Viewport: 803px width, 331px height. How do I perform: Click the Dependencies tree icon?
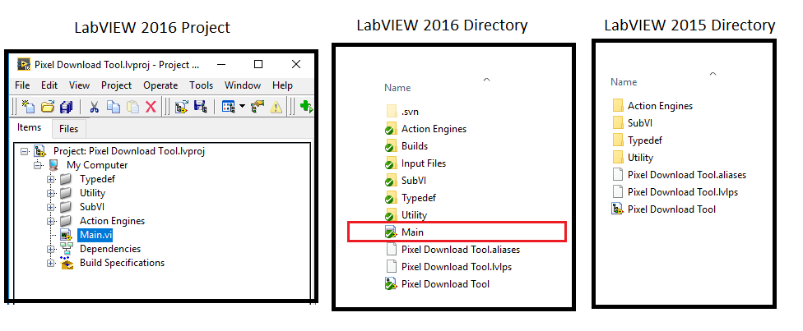click(x=67, y=249)
